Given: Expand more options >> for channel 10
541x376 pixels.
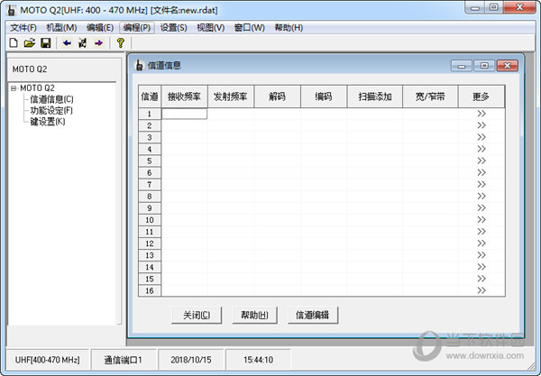Looking at the screenshot, I should 481,220.
